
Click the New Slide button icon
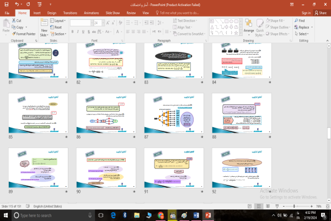coord(44,23)
